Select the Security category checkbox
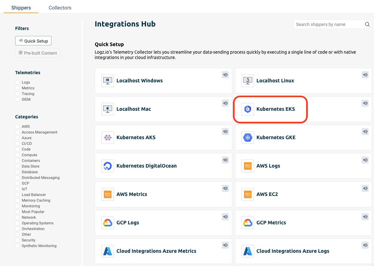 pos(17,240)
